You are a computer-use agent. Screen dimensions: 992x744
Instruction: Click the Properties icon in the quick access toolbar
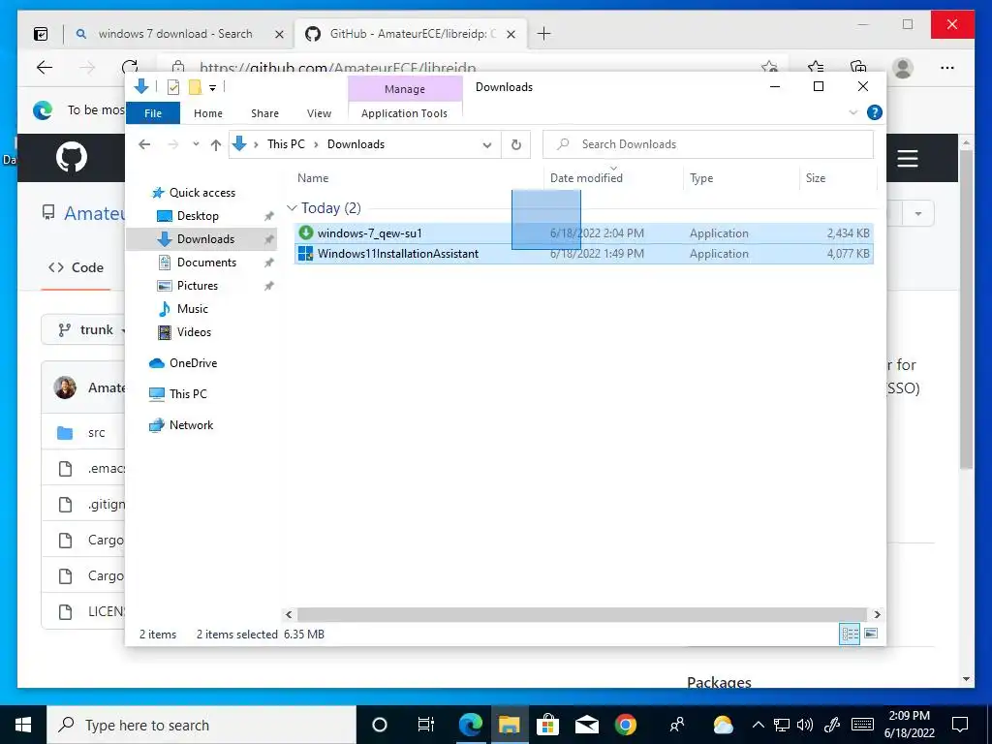(x=172, y=87)
